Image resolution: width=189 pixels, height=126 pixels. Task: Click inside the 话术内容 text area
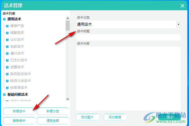tap(128, 79)
